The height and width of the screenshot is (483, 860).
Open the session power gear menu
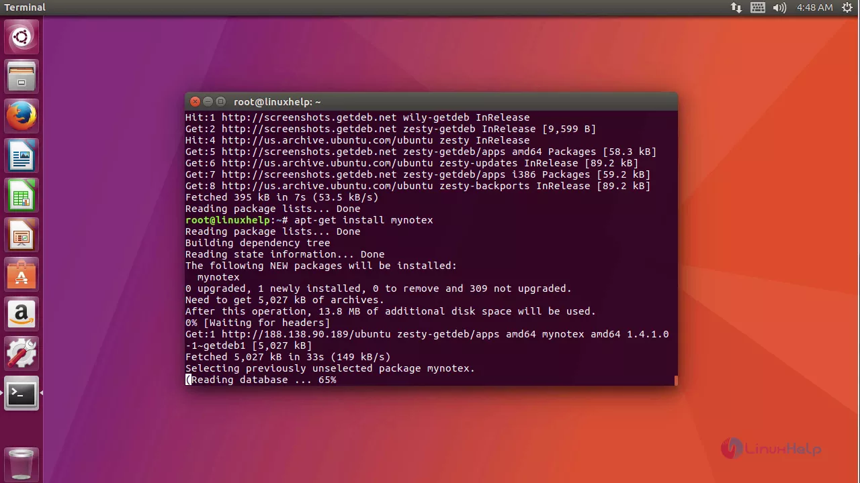[847, 7]
